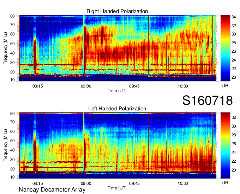Click the 32 value on the Left Handed color scale
240x194 pixels.
click(234, 117)
